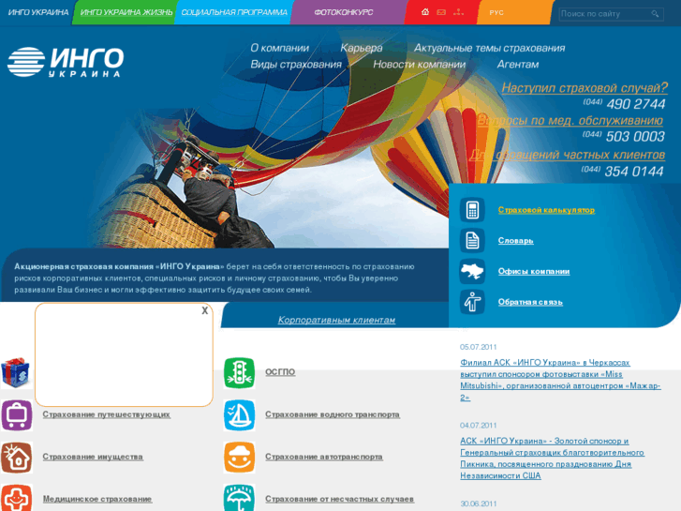Open О компании menu item

click(x=280, y=48)
